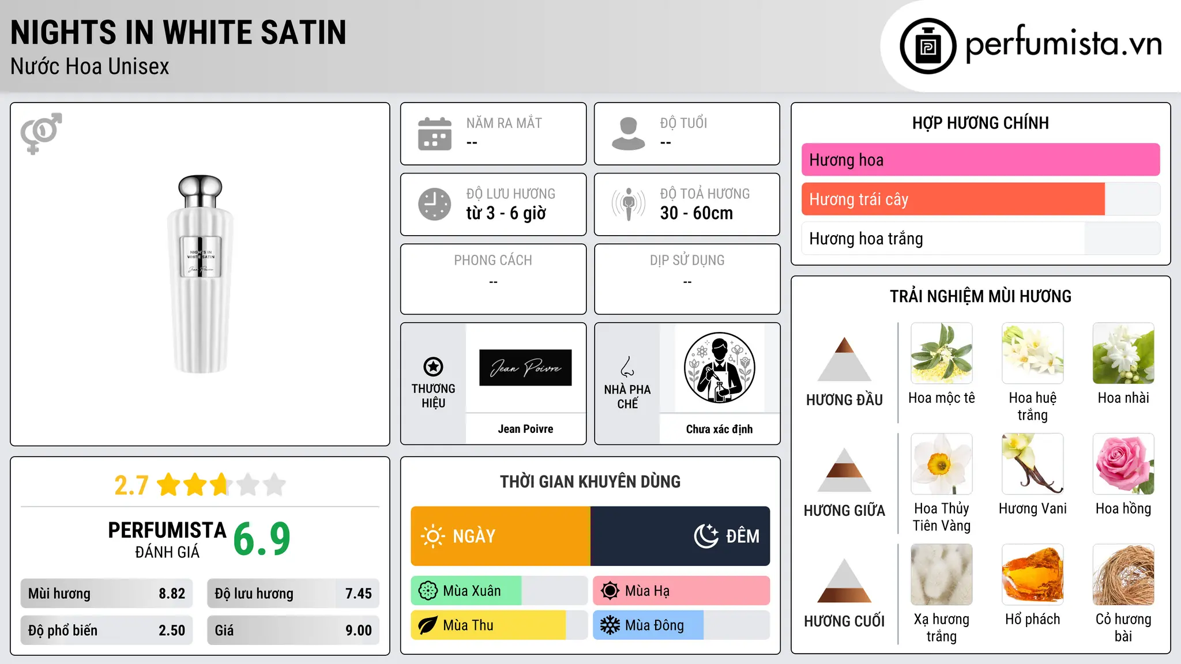Select the Hoa huệ trắng note image
The image size is (1181, 664).
[1033, 353]
